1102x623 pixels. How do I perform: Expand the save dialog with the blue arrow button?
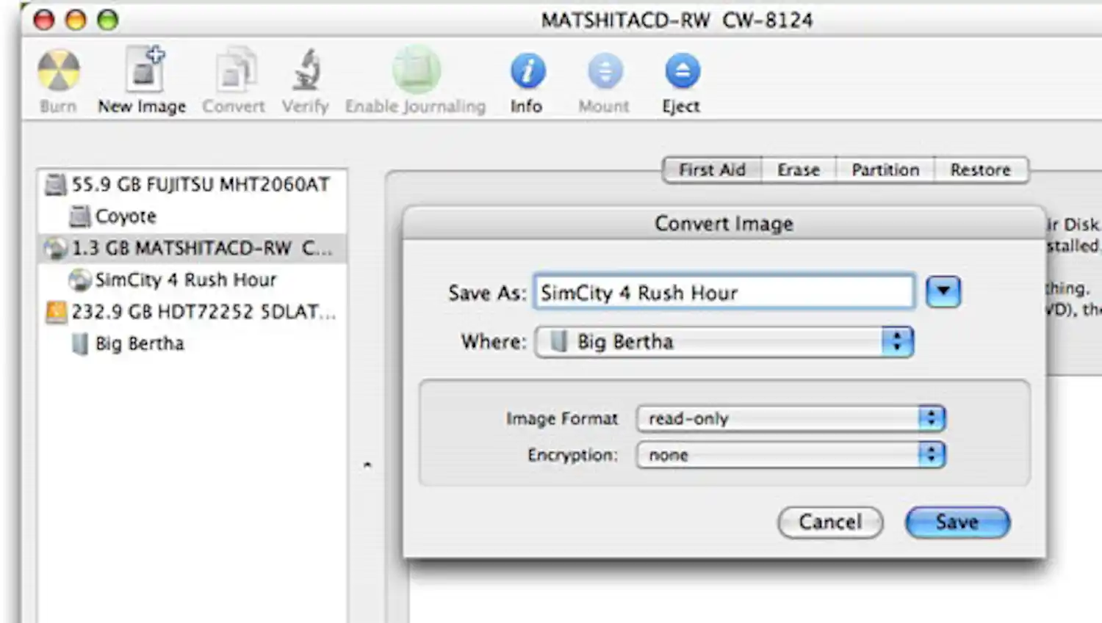(x=943, y=292)
